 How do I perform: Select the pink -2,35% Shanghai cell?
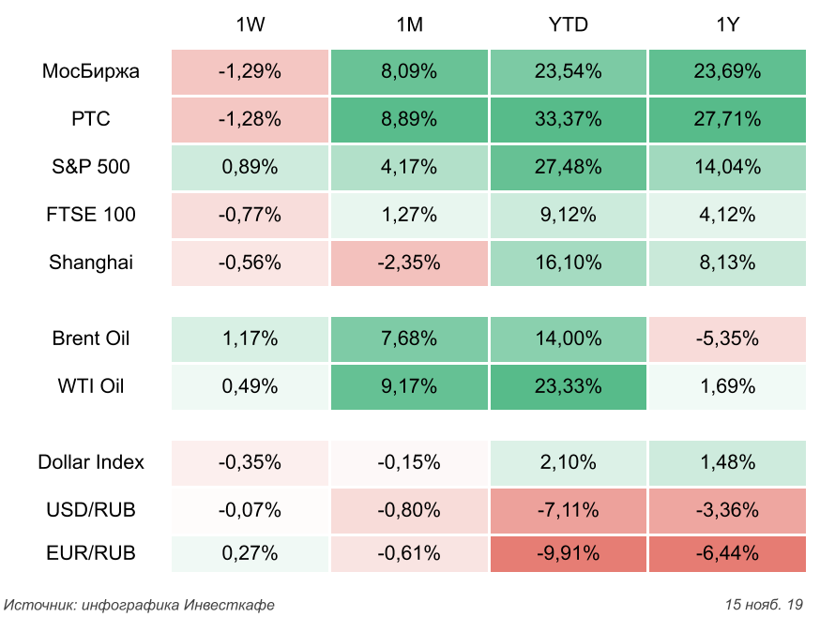(410, 263)
